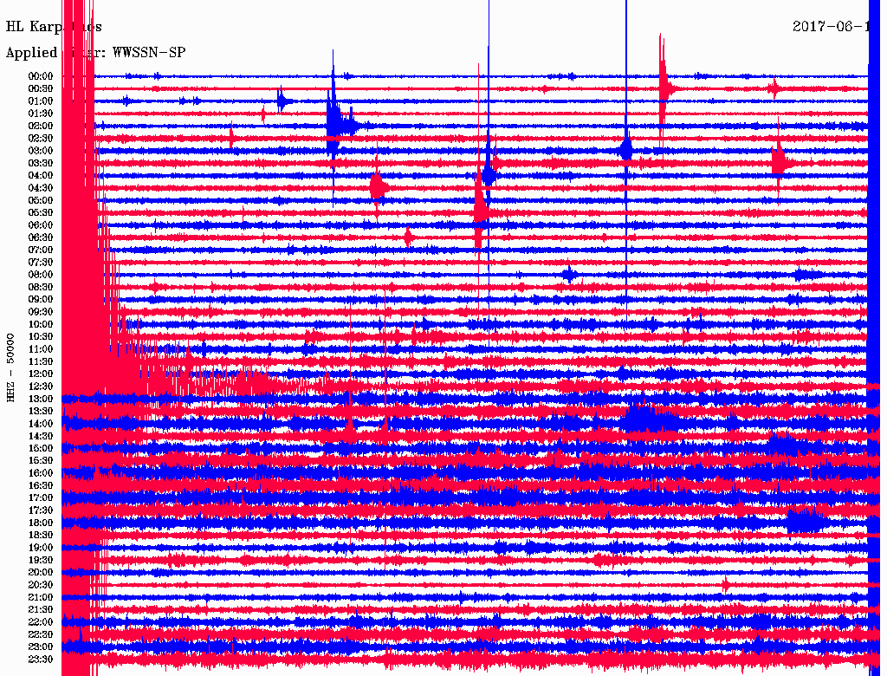
Task: Click the 12:00 time label
Action: (41, 374)
